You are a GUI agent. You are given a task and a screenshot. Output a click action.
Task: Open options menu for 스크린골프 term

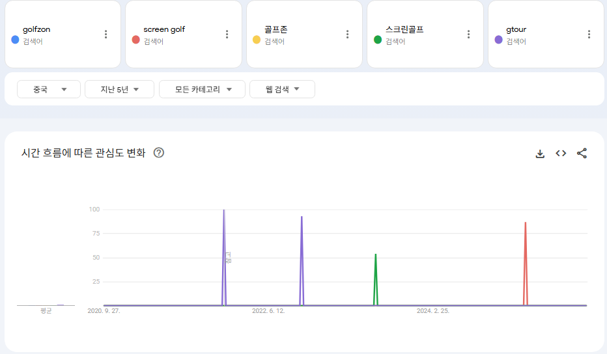468,34
